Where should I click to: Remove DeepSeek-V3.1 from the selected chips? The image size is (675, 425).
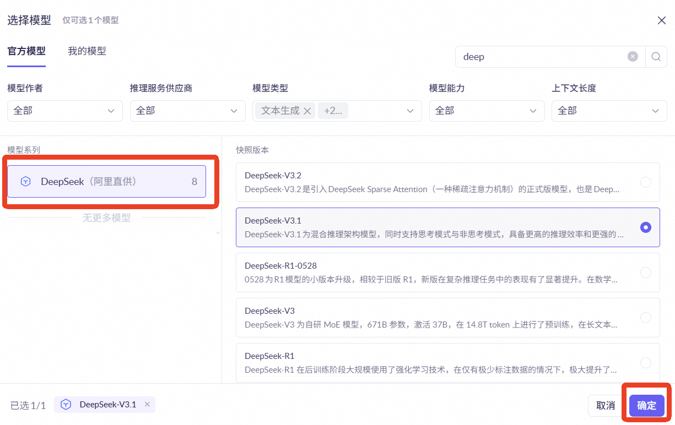point(147,404)
